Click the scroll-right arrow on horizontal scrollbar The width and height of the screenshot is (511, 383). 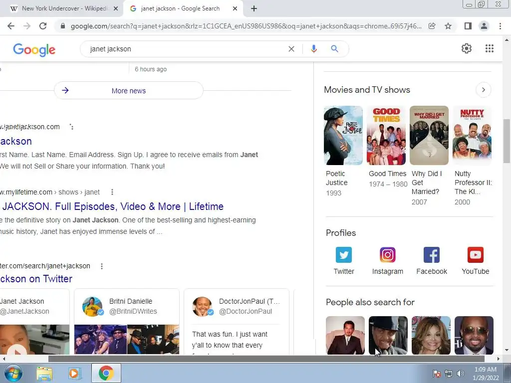pos(498,359)
